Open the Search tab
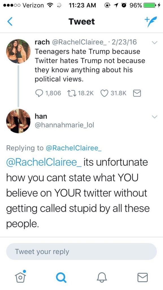This screenshot has width=163, height=290. tap(61, 278)
